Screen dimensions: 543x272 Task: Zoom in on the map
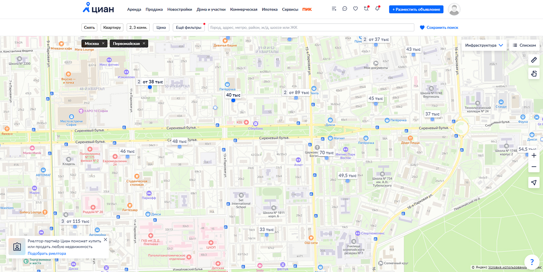click(534, 155)
